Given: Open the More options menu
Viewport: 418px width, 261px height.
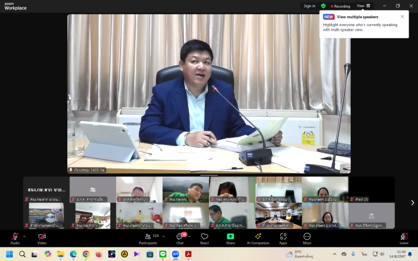Looking at the screenshot, I should pos(307,238).
